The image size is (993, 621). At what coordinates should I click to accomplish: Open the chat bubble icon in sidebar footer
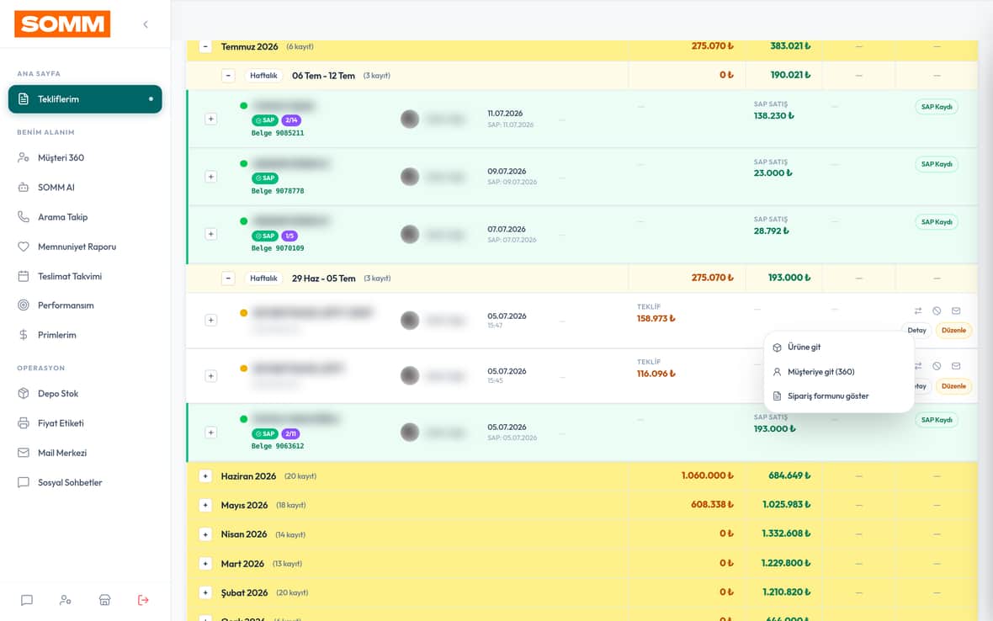tap(27, 600)
